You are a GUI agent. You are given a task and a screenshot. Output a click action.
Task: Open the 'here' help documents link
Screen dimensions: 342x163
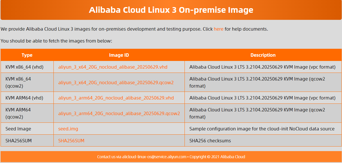coord(218,29)
